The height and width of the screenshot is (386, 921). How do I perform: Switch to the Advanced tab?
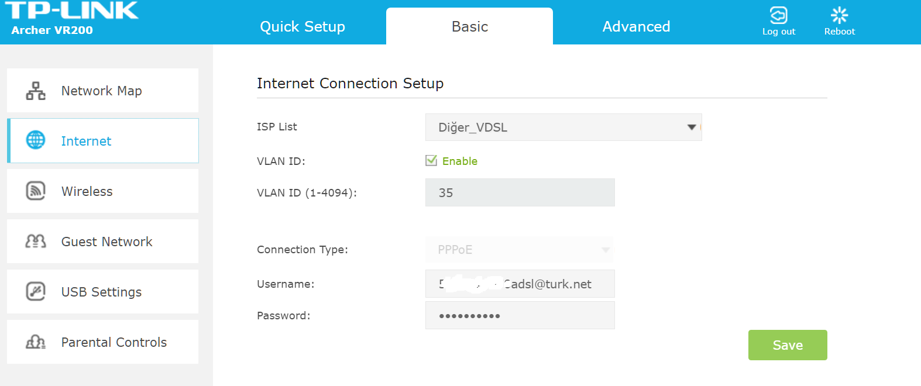pyautogui.click(x=636, y=26)
